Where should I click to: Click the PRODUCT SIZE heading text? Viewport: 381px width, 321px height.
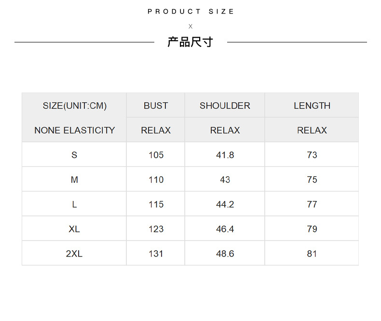point(190,12)
